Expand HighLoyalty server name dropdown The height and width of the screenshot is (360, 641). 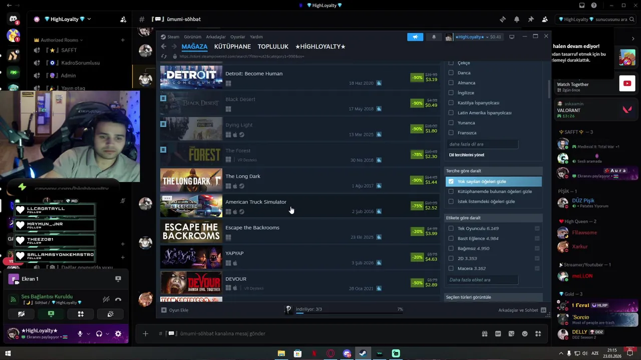pos(89,19)
